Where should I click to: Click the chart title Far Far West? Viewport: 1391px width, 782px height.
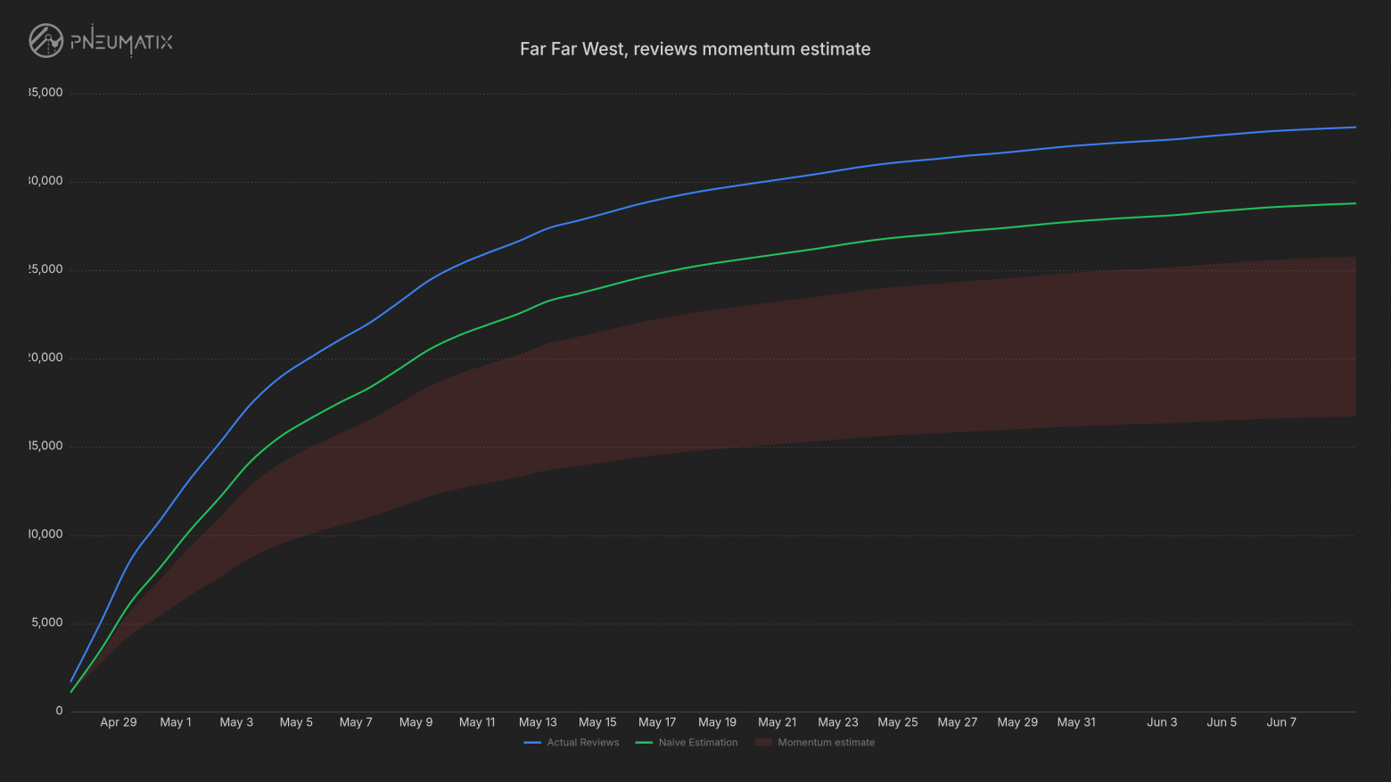[695, 49]
